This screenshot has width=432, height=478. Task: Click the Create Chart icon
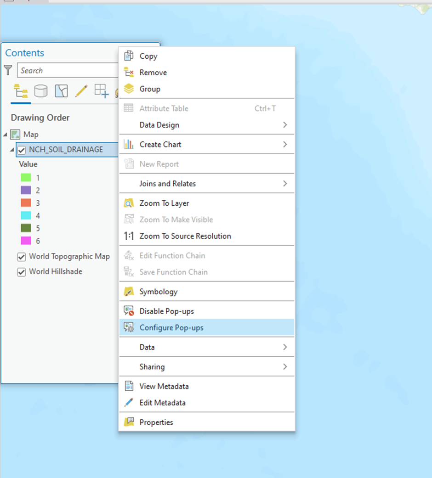tap(128, 144)
